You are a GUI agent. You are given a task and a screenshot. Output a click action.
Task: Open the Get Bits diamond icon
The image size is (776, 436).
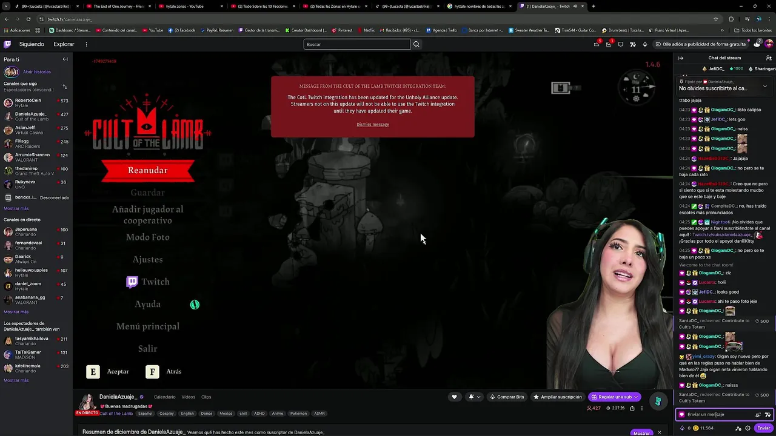[644, 44]
